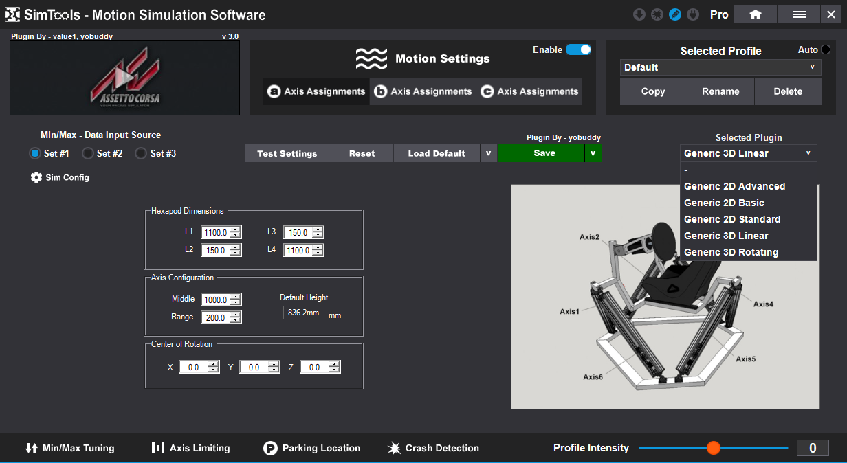Open the Load Default dropdown arrow
This screenshot has height=463, width=847.
coord(488,153)
